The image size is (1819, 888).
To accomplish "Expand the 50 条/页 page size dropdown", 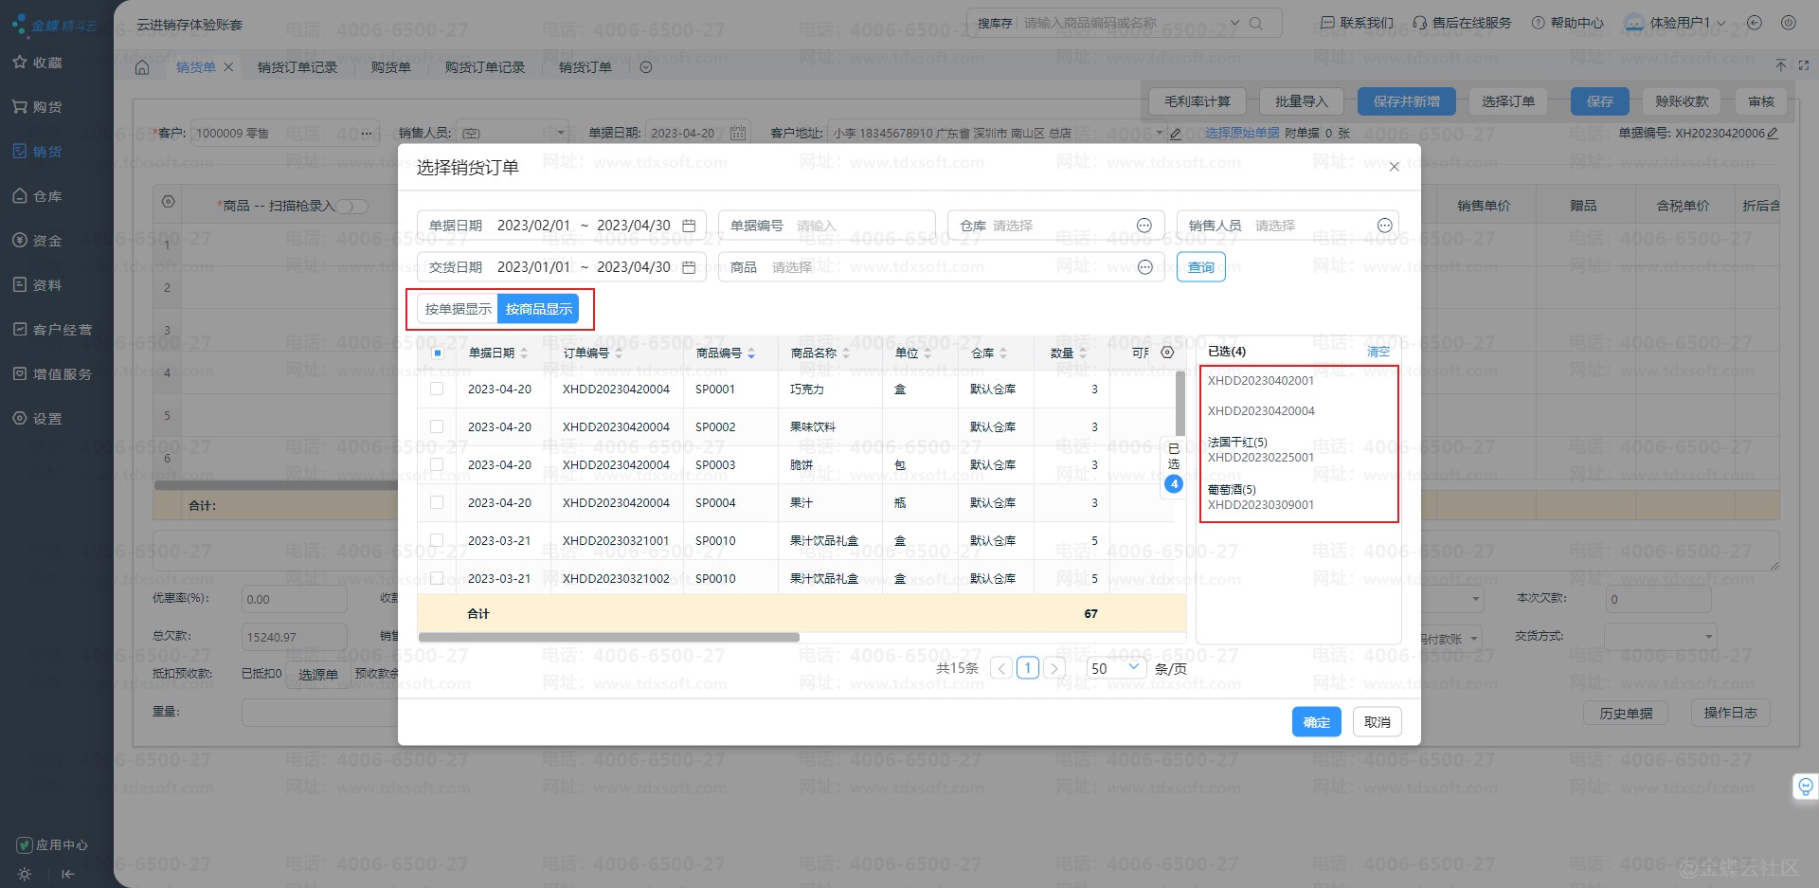I will tap(1116, 668).
